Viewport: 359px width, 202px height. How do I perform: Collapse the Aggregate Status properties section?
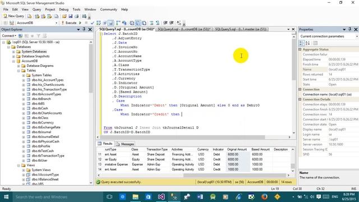pos(300,49)
